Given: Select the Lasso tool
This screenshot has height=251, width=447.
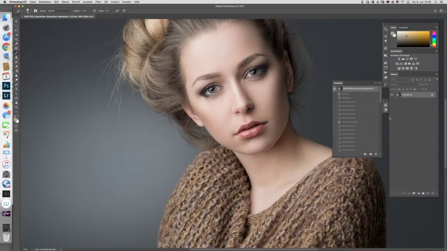Looking at the screenshot, I should click(x=17, y=30).
